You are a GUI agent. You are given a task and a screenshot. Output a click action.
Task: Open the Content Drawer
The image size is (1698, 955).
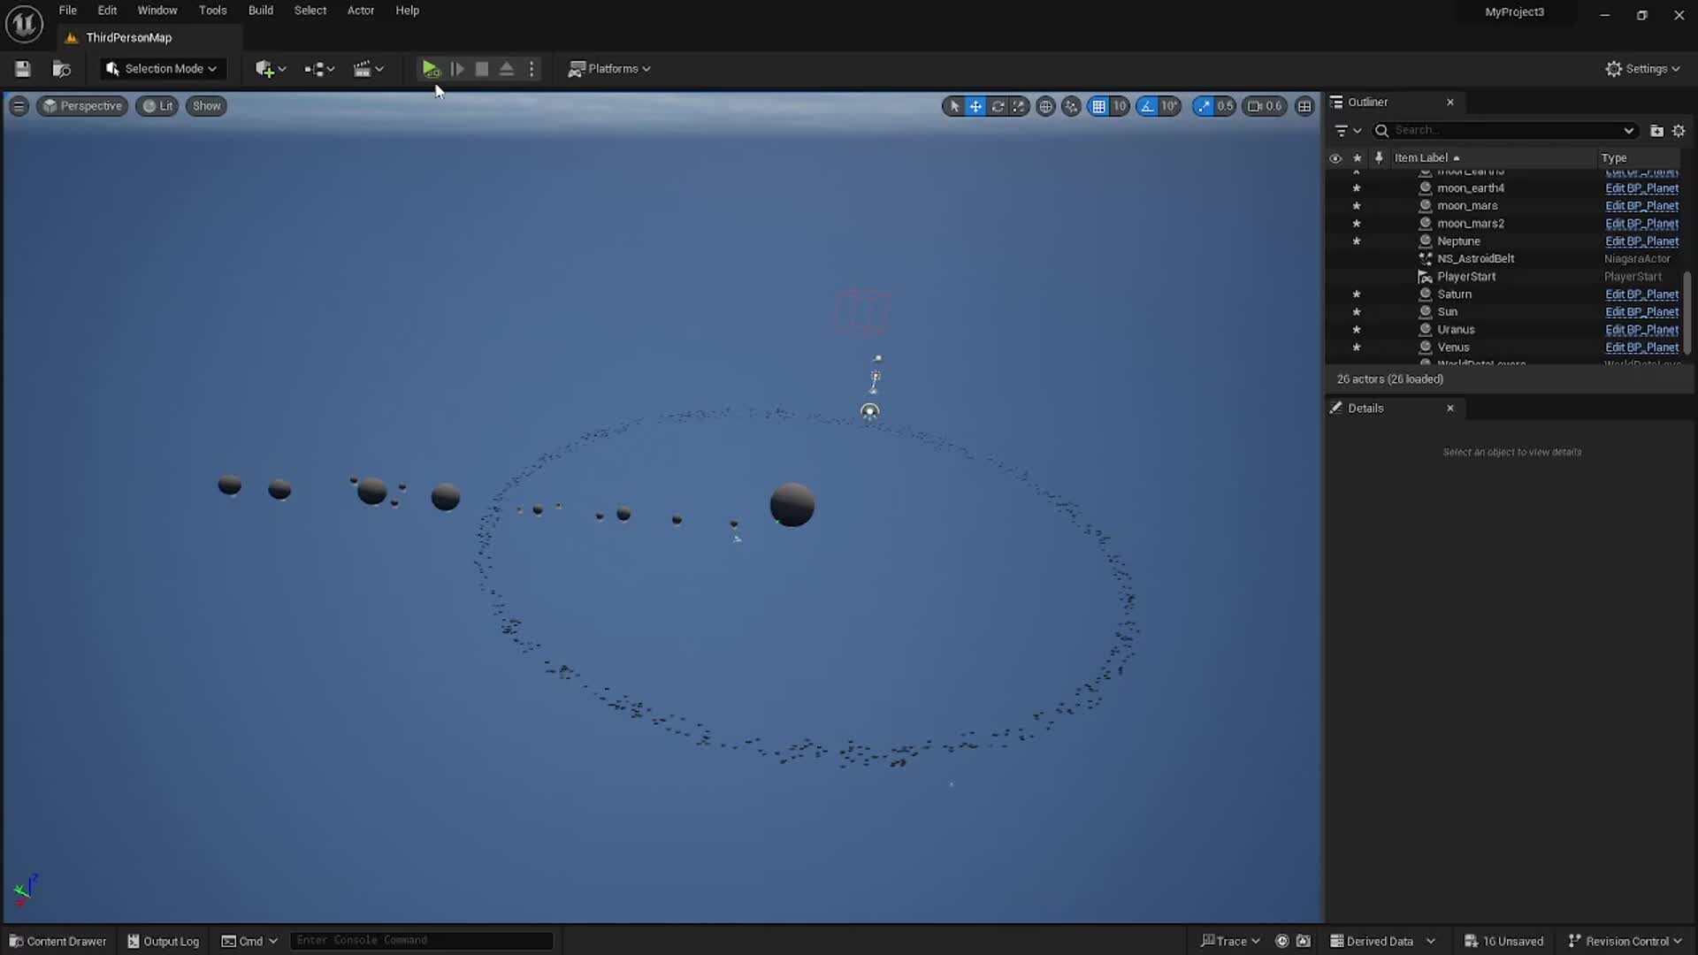[57, 940]
